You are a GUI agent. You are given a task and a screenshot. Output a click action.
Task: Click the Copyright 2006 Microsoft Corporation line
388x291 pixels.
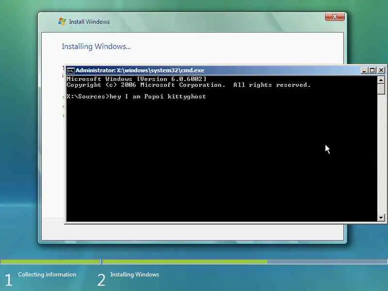click(189, 85)
